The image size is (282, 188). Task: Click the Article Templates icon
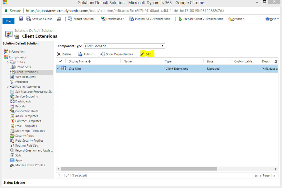point(12,116)
